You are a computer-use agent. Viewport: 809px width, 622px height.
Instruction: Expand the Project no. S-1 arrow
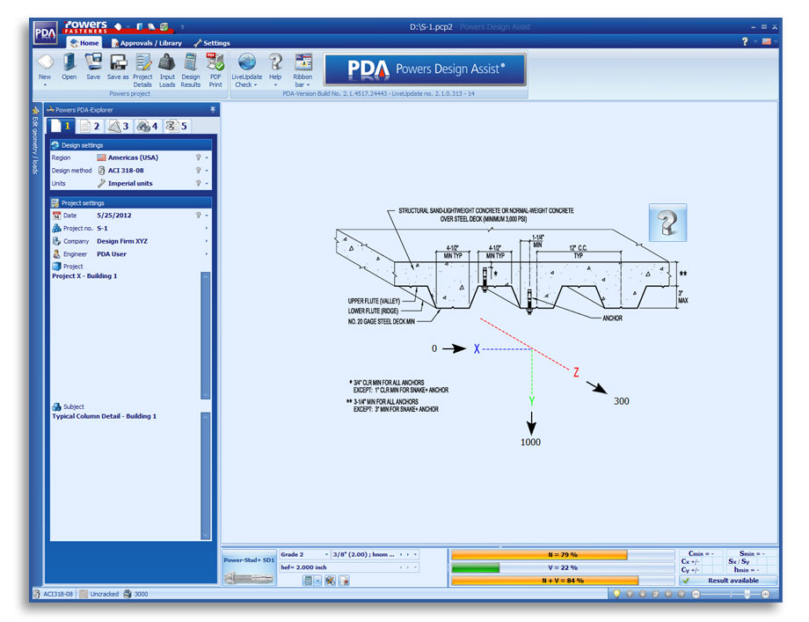(x=207, y=228)
